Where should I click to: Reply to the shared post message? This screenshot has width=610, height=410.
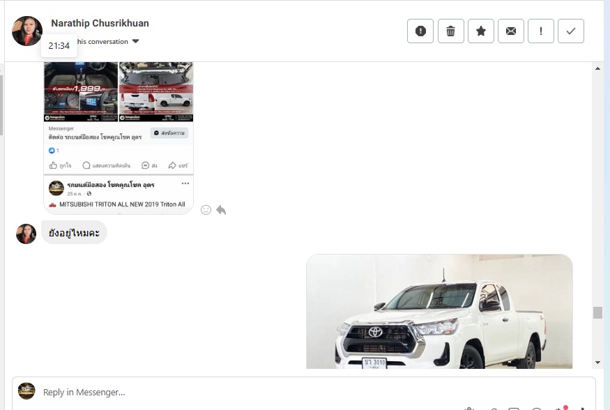[221, 210]
